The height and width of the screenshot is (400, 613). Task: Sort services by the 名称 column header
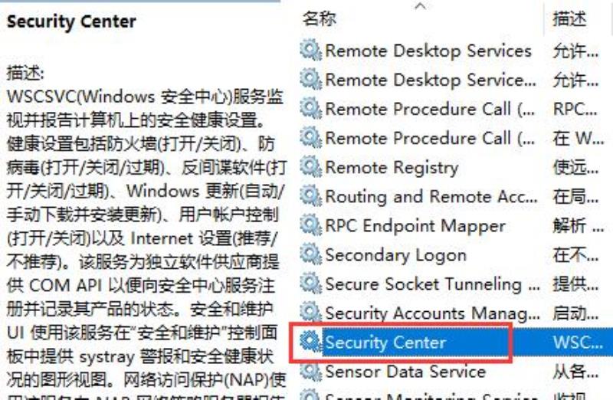pos(319,18)
